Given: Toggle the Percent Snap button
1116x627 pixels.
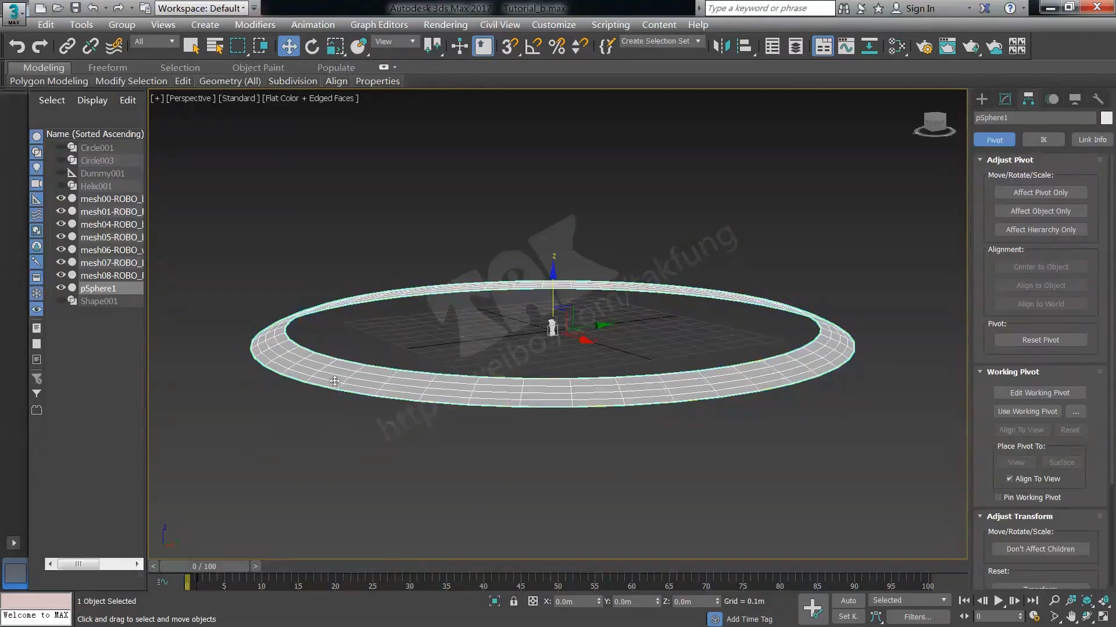Looking at the screenshot, I should [x=557, y=46].
